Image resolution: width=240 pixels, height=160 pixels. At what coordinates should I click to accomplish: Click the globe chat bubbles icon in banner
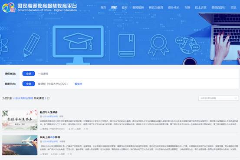click(187, 45)
